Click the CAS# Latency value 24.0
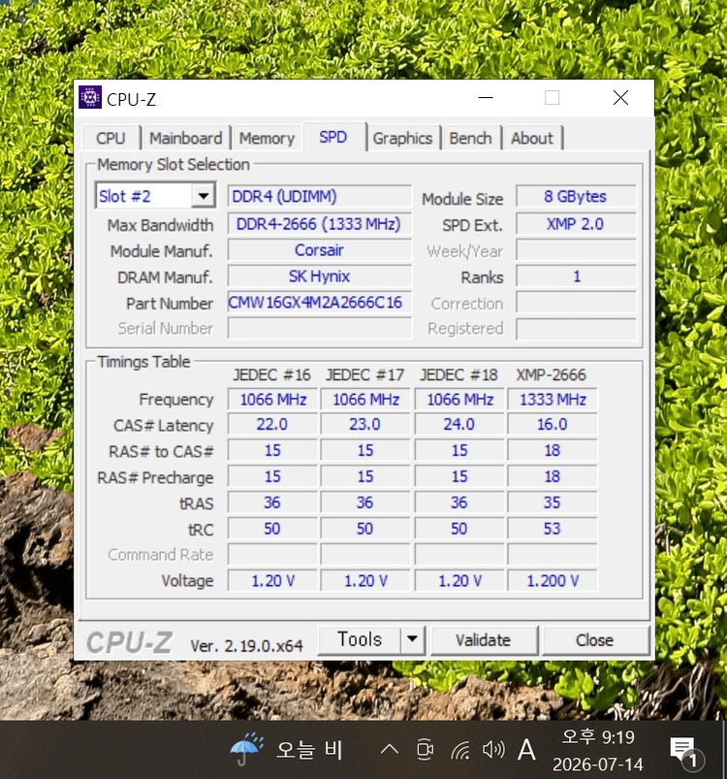 (x=459, y=425)
